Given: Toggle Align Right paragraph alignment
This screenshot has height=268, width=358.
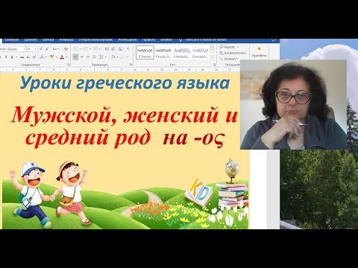Looking at the screenshot, I should [x=88, y=57].
